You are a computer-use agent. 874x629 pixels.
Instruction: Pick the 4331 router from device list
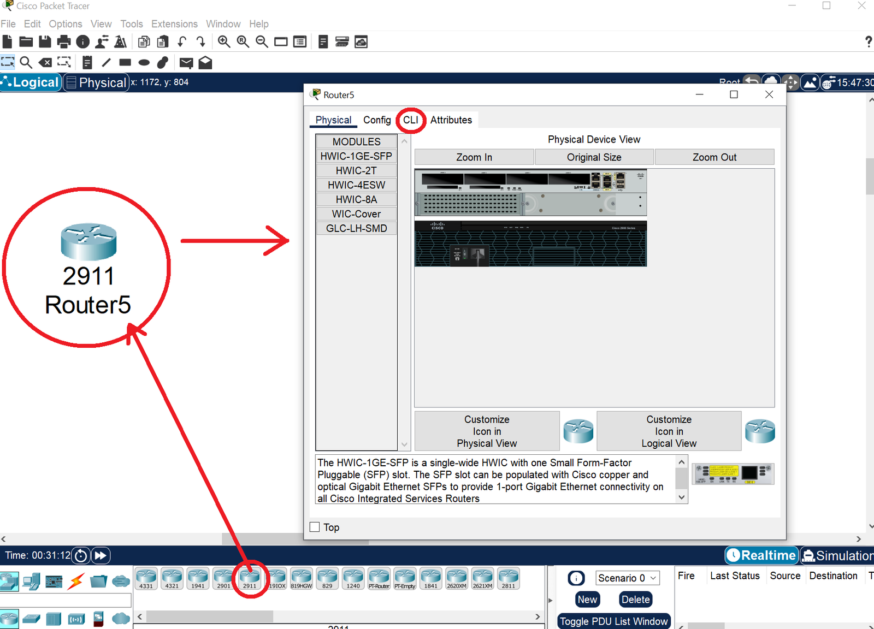[x=146, y=578]
